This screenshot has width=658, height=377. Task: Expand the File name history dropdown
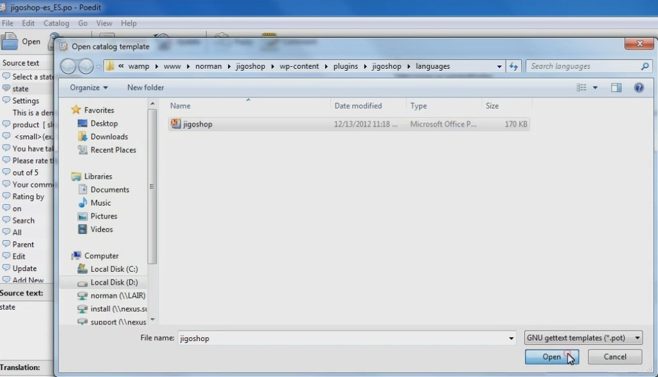click(x=511, y=338)
